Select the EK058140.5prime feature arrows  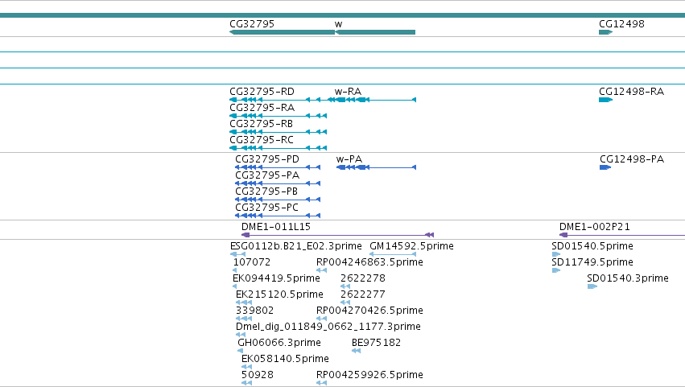point(246,367)
